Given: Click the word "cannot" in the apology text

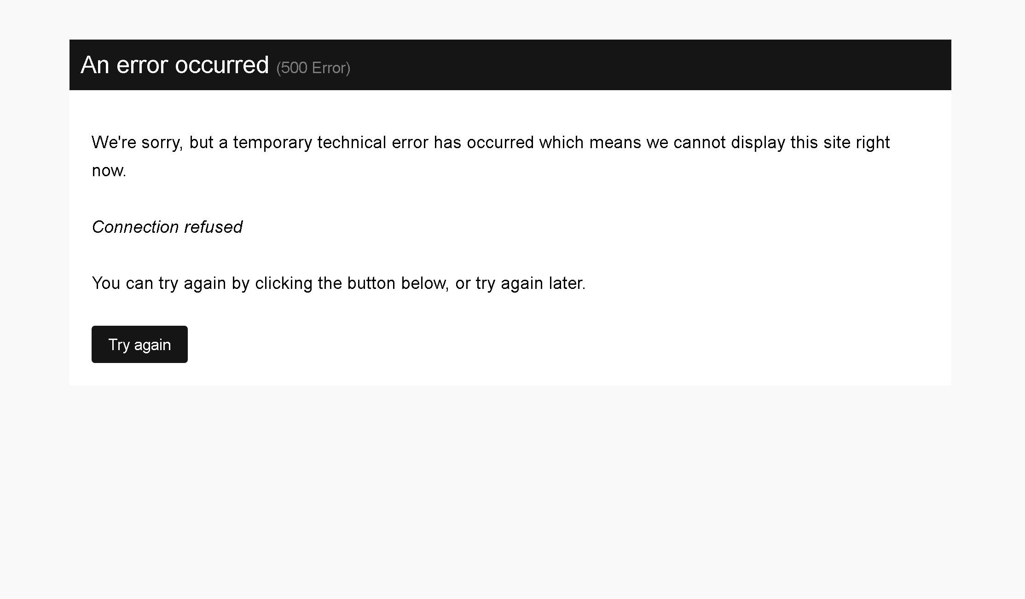Looking at the screenshot, I should (699, 143).
